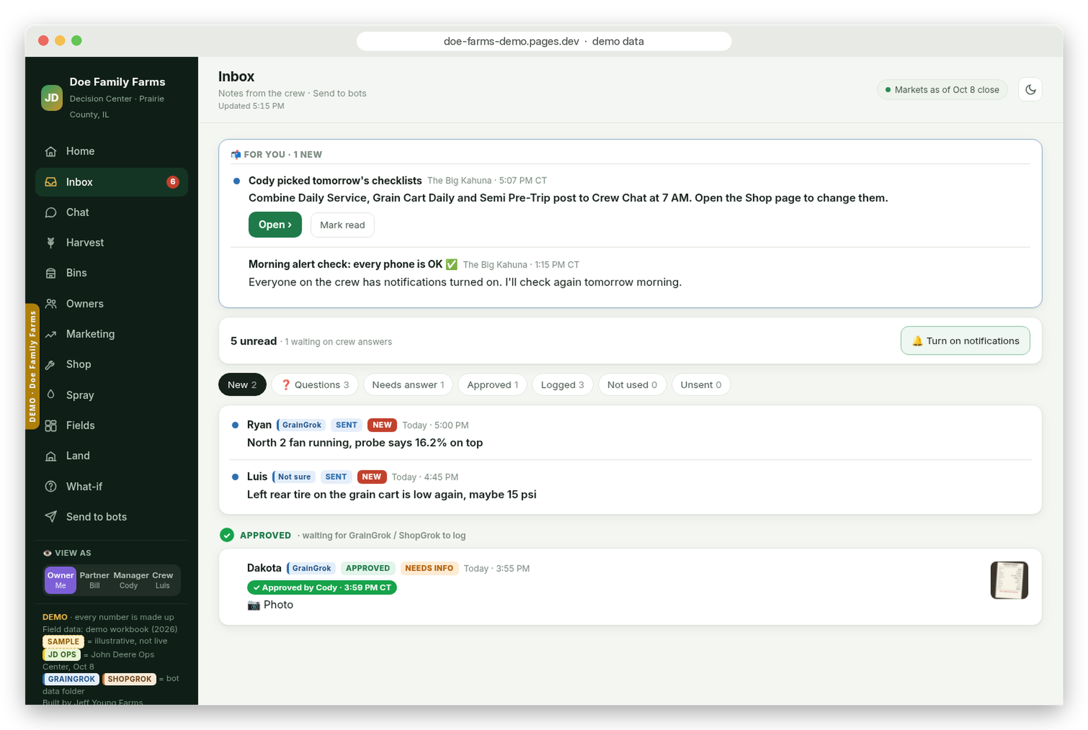Open Marketing trend-line icon
The image size is (1088, 730).
[51, 334]
